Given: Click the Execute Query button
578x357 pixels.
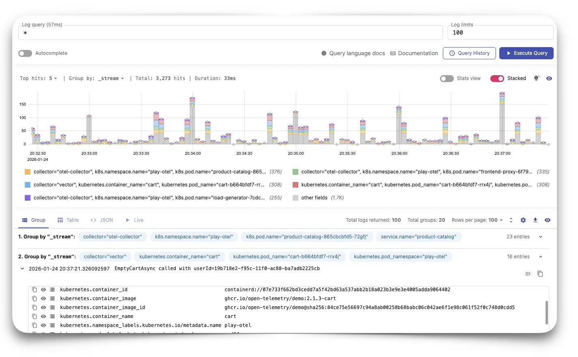Looking at the screenshot, I should 526,53.
